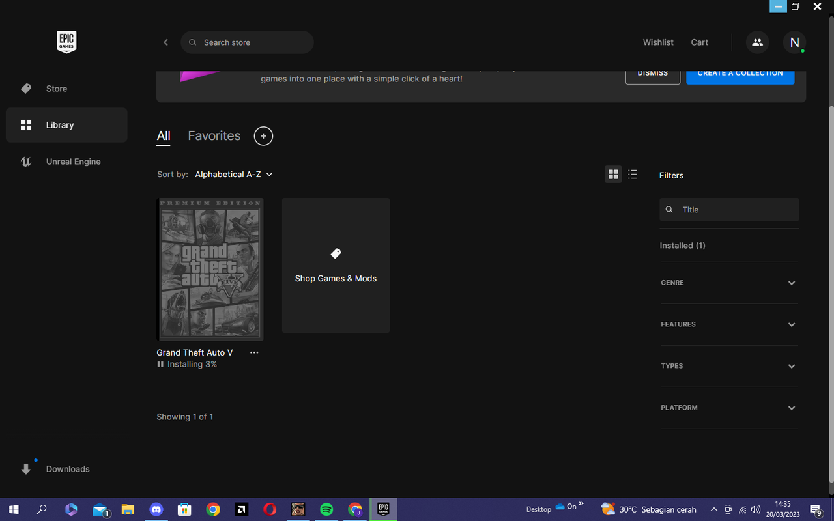Image resolution: width=834 pixels, height=521 pixels.
Task: Open the Wishlist page
Action: point(658,42)
